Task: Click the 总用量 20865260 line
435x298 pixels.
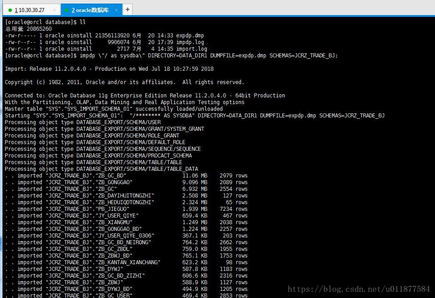Action: (28, 29)
